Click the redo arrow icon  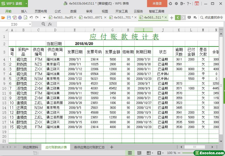click(37, 18)
